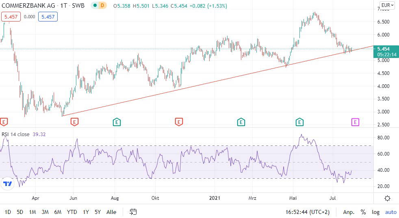
Task: Click the red earnings marker near November
Action: pos(179,122)
